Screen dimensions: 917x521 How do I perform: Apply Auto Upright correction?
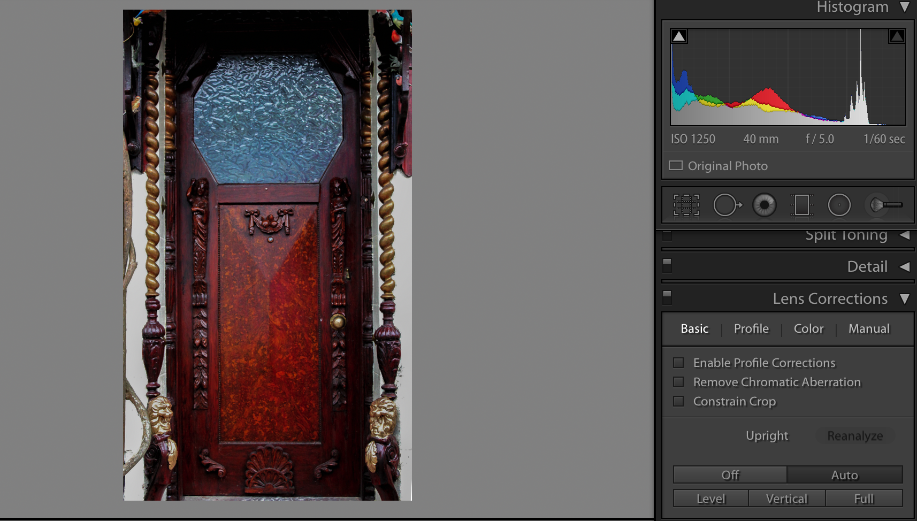click(844, 474)
